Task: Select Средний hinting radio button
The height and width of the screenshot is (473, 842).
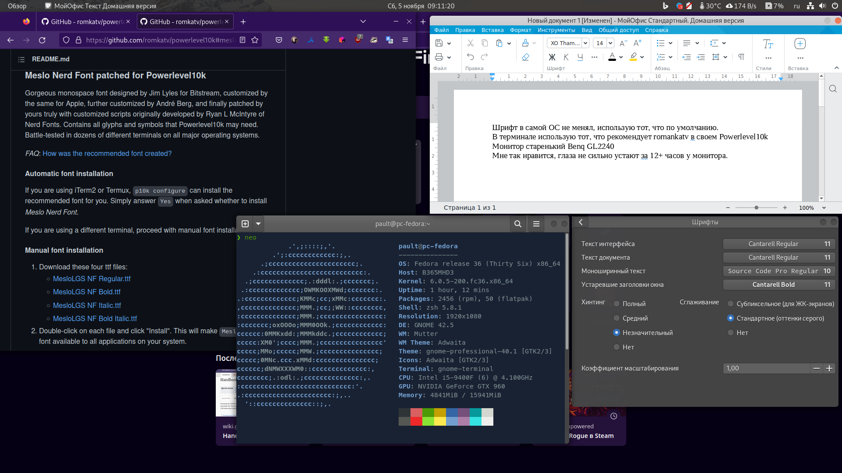Action: click(x=617, y=318)
